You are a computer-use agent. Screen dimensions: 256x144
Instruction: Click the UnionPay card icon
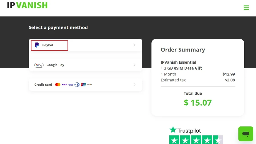(x=83, y=85)
